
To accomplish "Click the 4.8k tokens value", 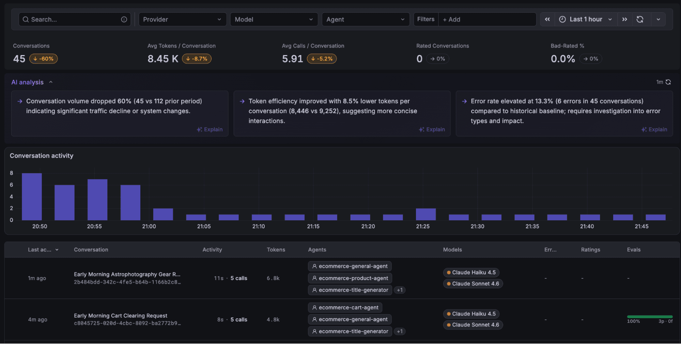I will click(273, 320).
